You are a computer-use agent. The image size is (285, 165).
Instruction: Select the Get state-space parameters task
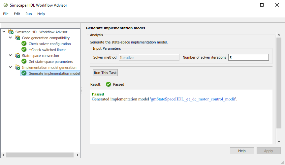(50, 62)
